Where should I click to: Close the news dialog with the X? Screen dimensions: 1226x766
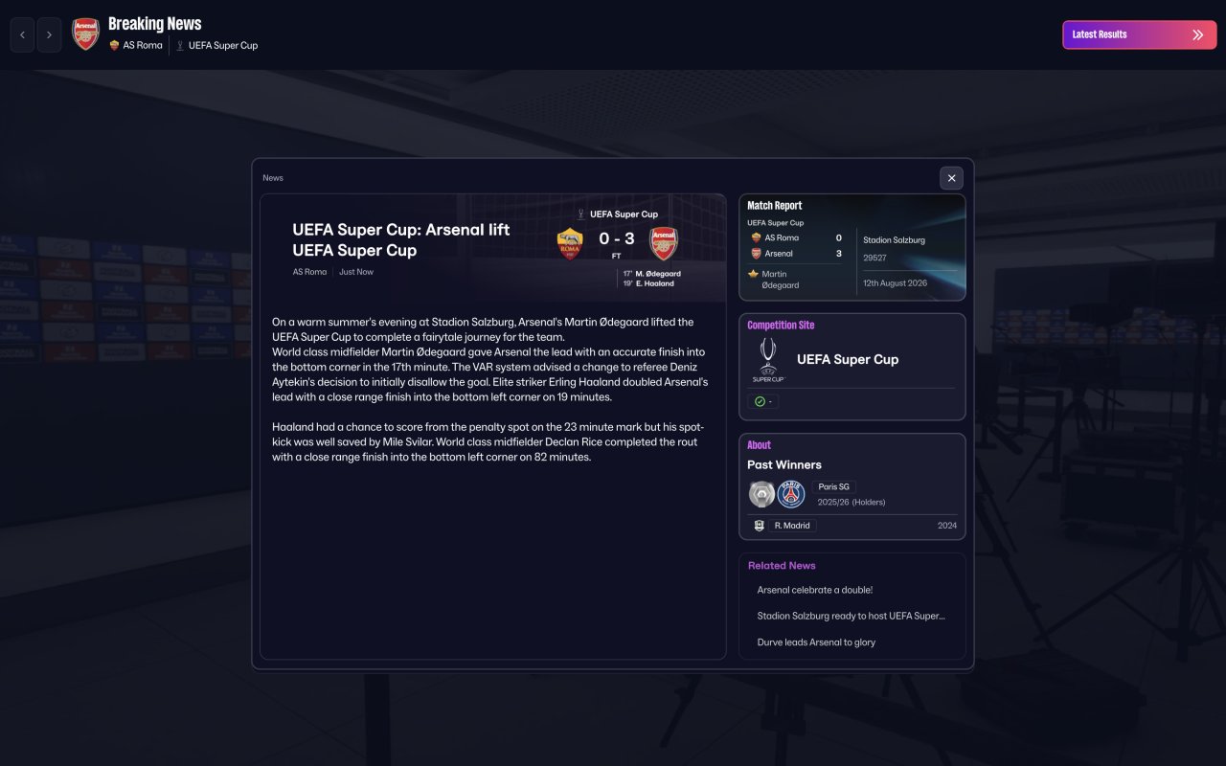coord(951,178)
